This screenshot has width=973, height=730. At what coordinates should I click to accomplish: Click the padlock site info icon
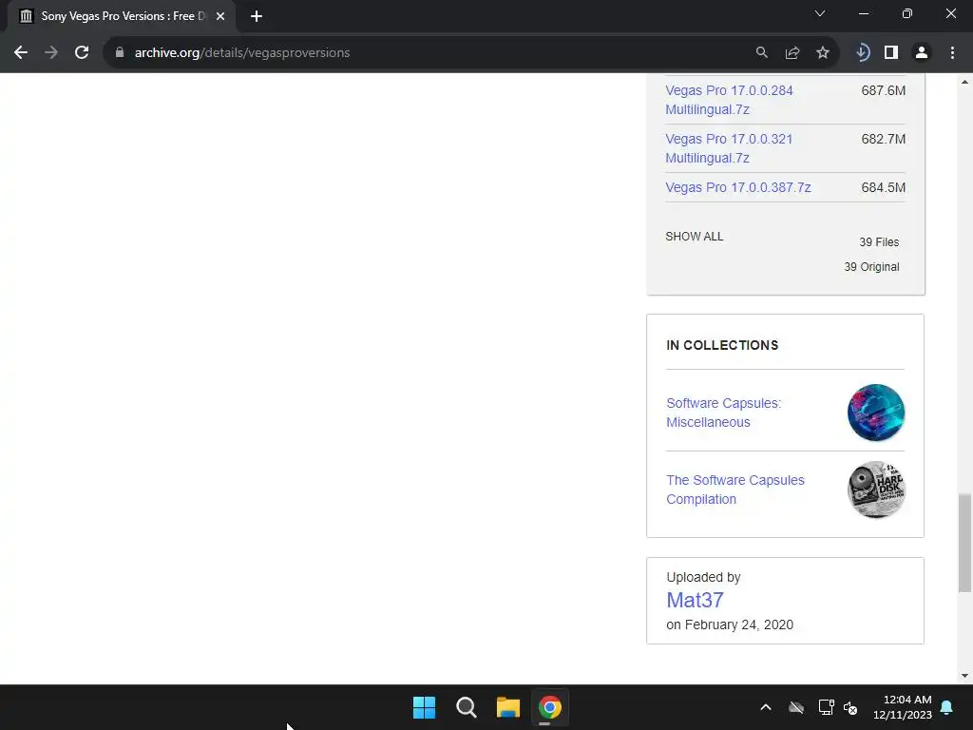(119, 53)
